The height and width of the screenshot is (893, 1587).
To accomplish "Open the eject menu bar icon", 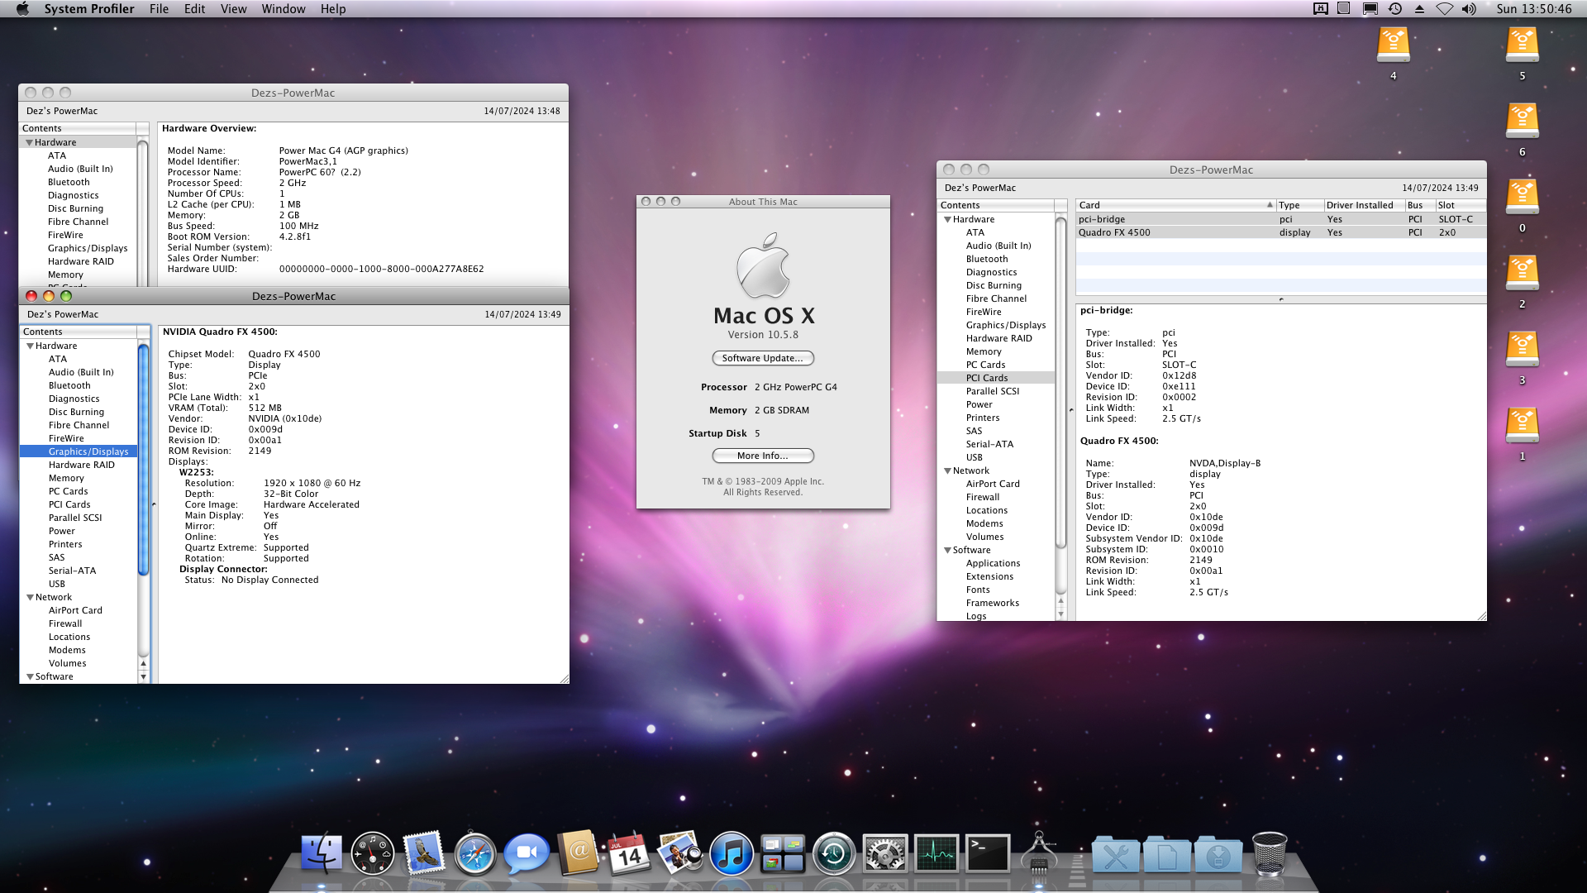I will (1419, 9).
